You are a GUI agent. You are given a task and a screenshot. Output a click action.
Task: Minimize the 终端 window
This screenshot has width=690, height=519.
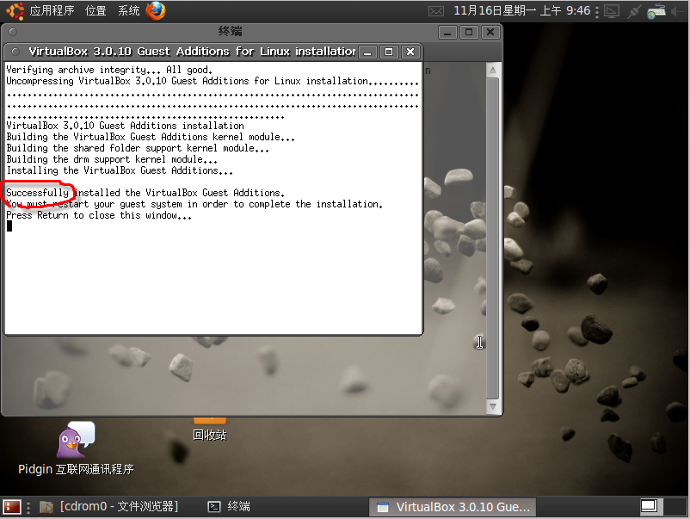tap(447, 32)
